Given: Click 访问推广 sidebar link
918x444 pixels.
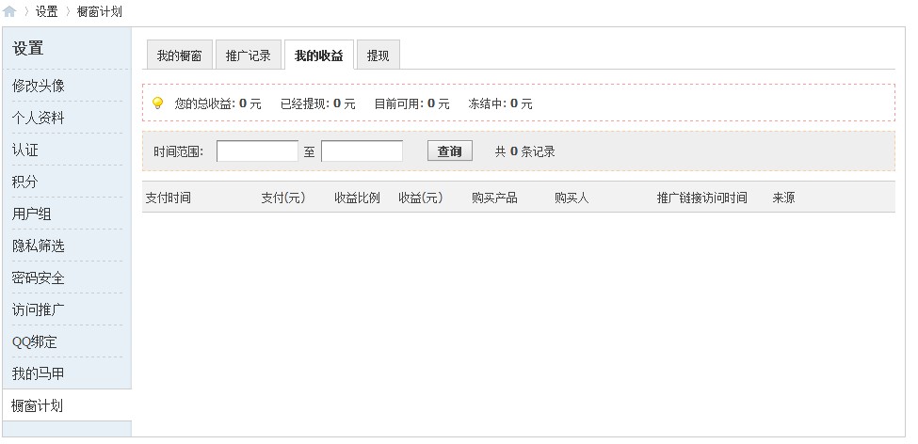Looking at the screenshot, I should coord(39,309).
